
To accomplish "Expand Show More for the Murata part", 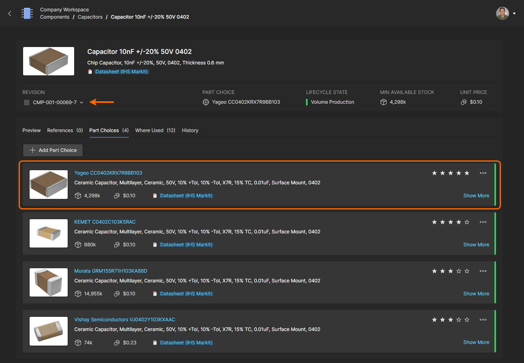I will click(x=476, y=294).
